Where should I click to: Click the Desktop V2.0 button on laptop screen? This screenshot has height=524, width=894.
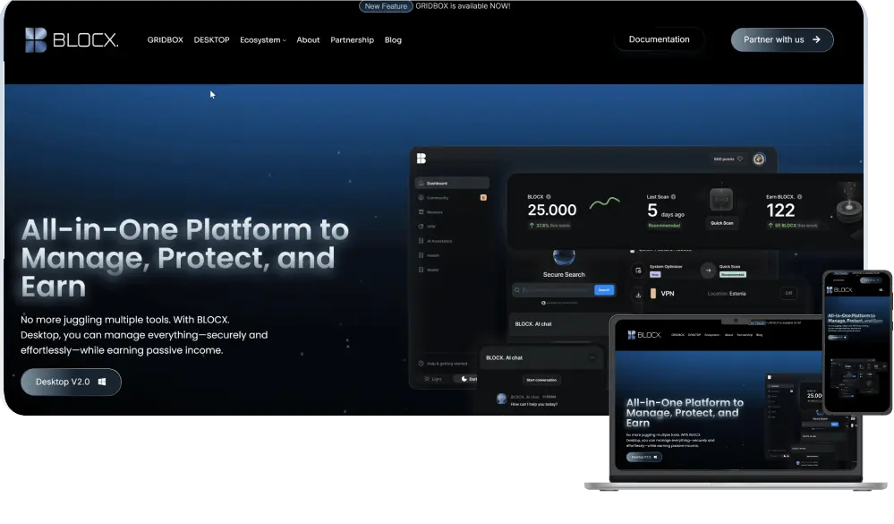(643, 457)
